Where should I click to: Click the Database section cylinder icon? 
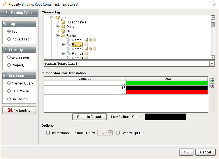pos(5,76)
